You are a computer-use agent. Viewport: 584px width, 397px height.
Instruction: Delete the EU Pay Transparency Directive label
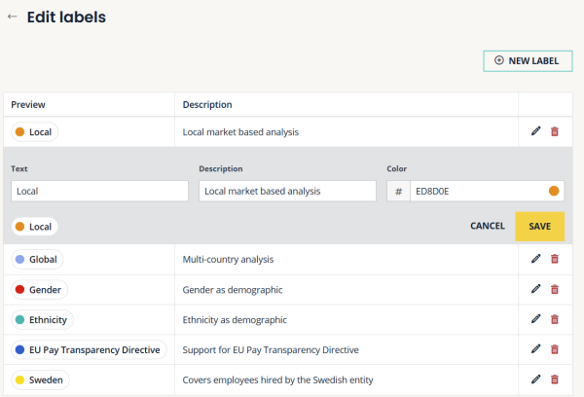click(555, 349)
